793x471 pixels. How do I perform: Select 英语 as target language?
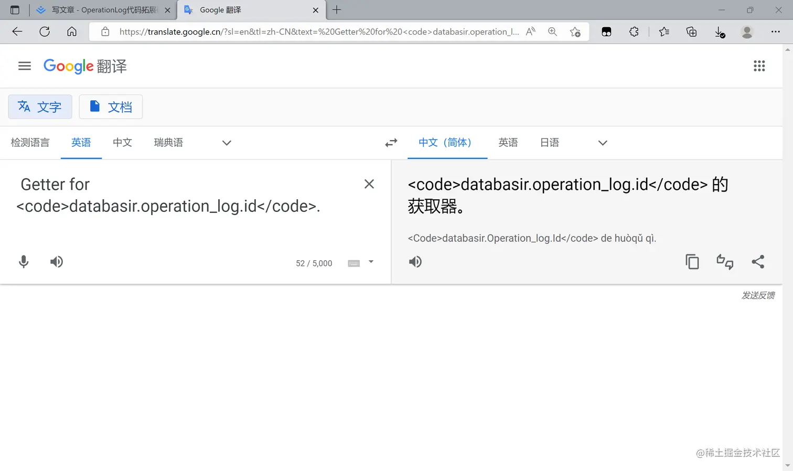coord(508,143)
